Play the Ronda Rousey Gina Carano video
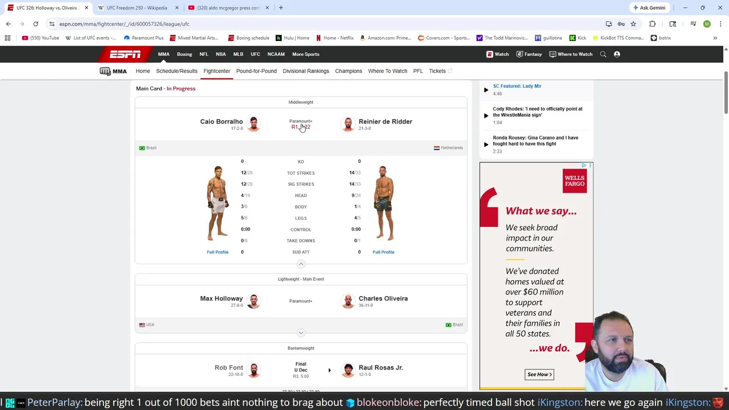This screenshot has width=729, height=410. (x=486, y=145)
